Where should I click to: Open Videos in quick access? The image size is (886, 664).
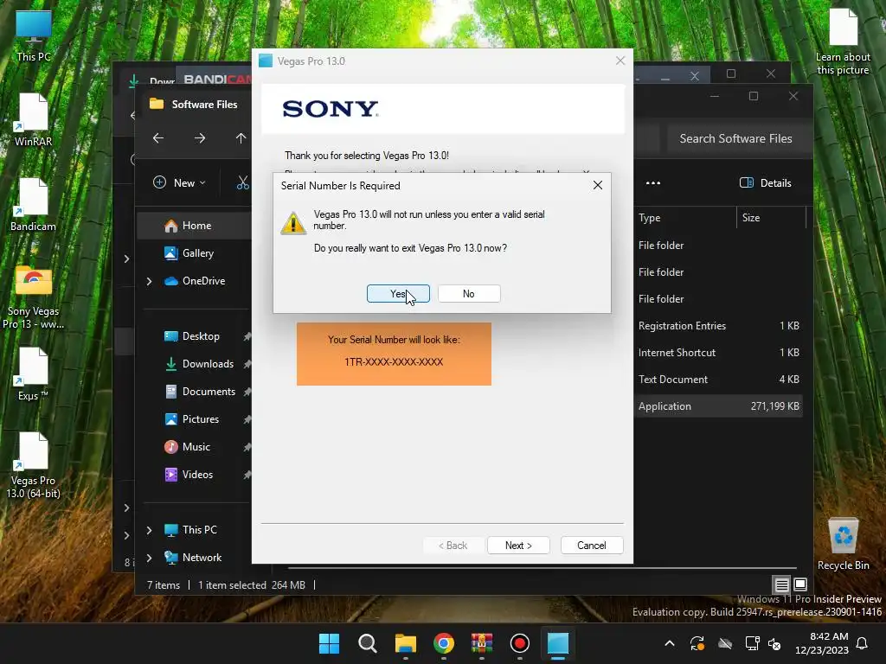pyautogui.click(x=189, y=475)
